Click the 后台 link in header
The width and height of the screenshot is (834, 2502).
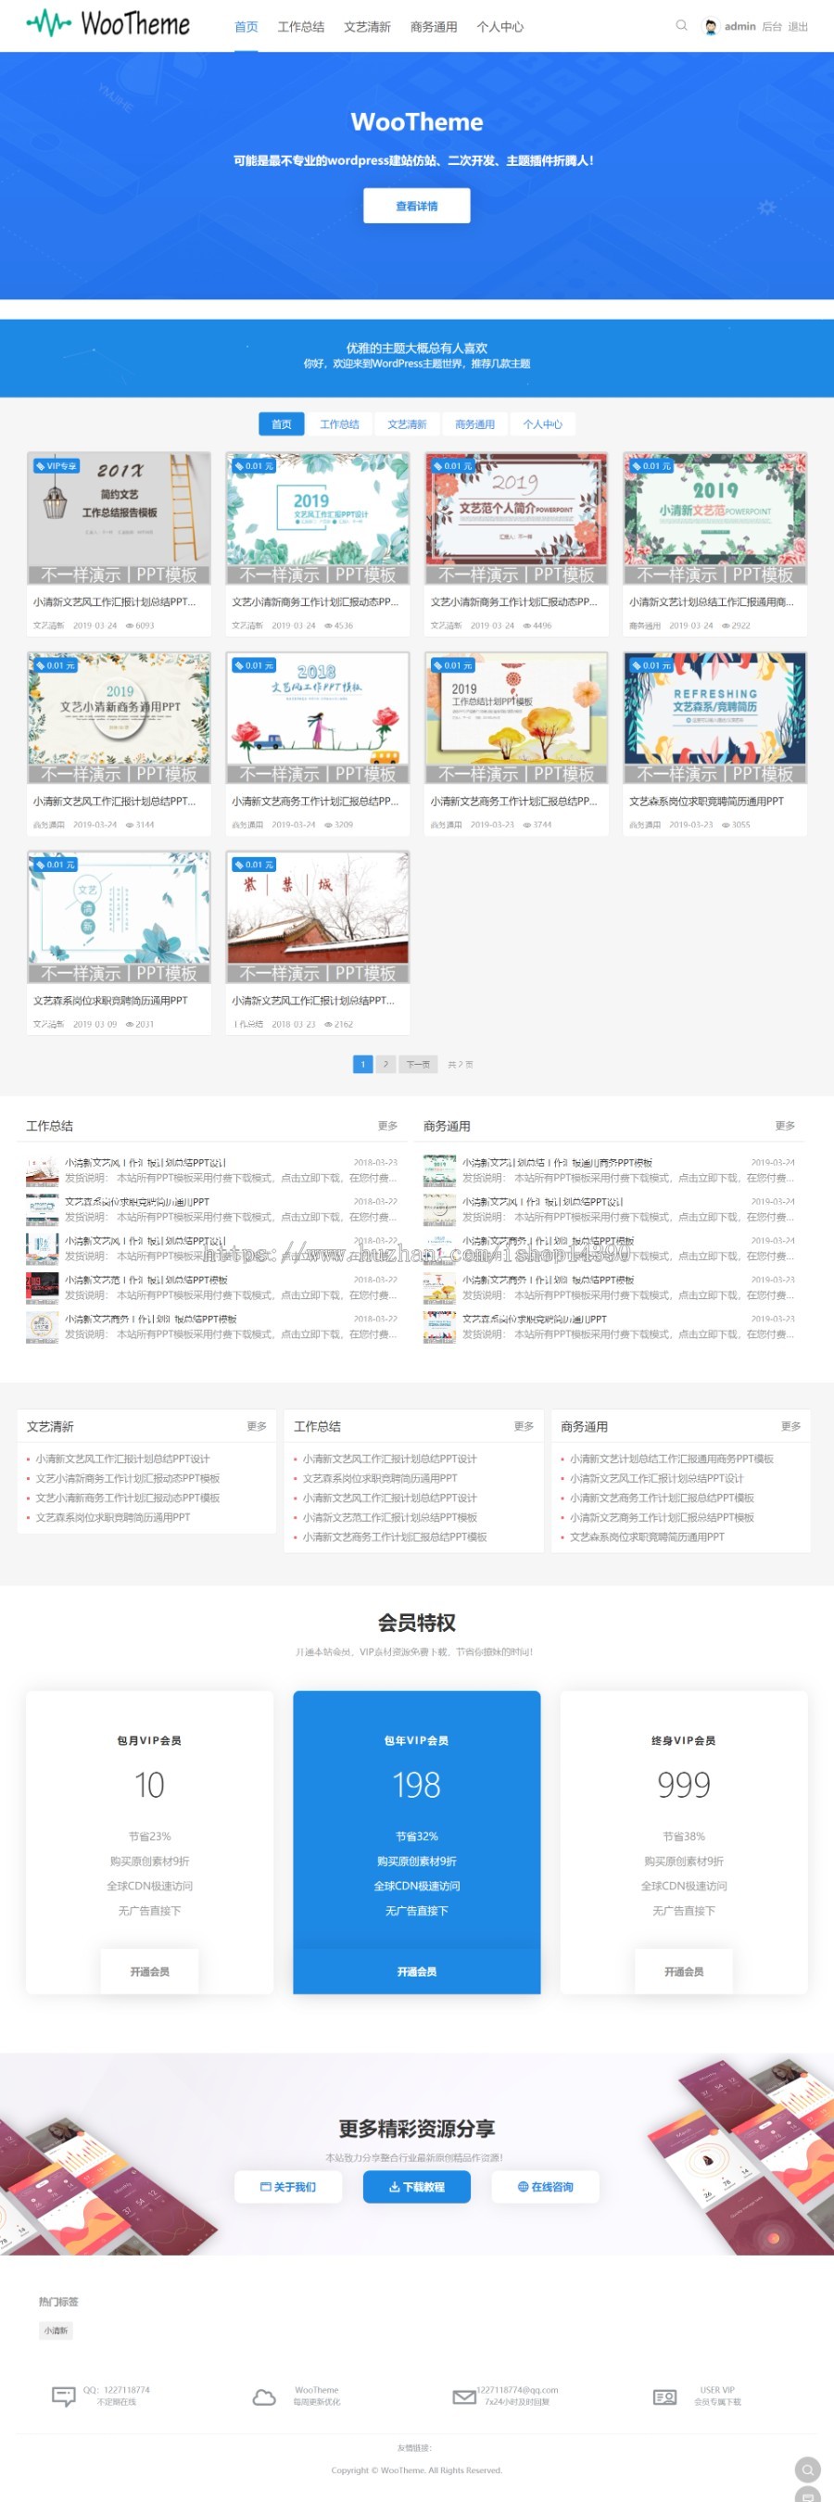tap(772, 26)
